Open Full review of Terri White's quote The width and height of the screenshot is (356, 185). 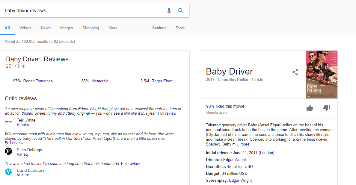click(x=167, y=113)
